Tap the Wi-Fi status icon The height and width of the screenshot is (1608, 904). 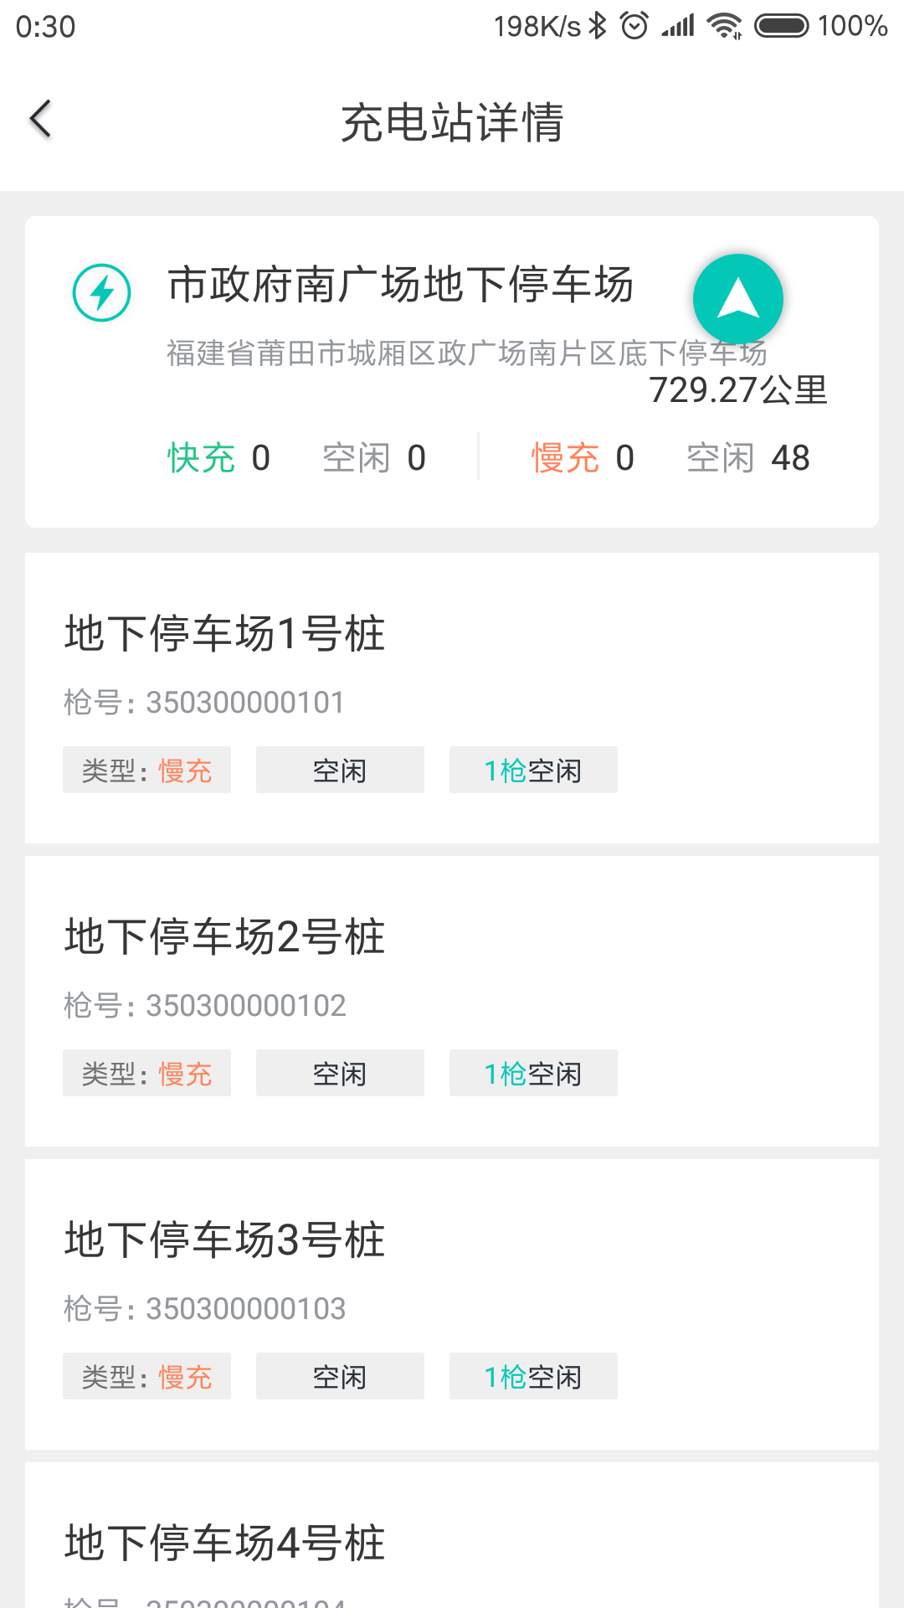pyautogui.click(x=724, y=26)
